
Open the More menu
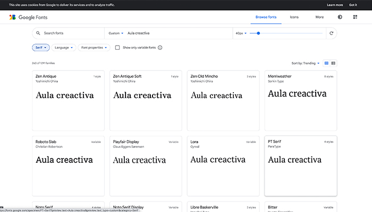(319, 17)
